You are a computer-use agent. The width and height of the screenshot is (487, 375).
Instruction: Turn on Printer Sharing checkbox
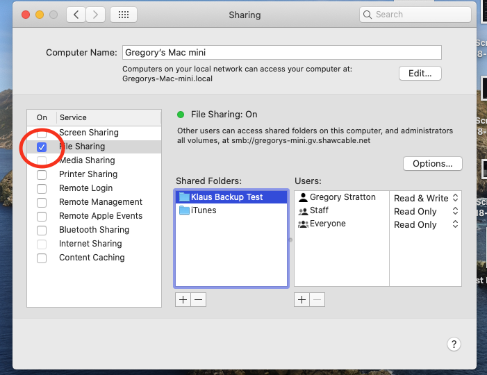42,174
